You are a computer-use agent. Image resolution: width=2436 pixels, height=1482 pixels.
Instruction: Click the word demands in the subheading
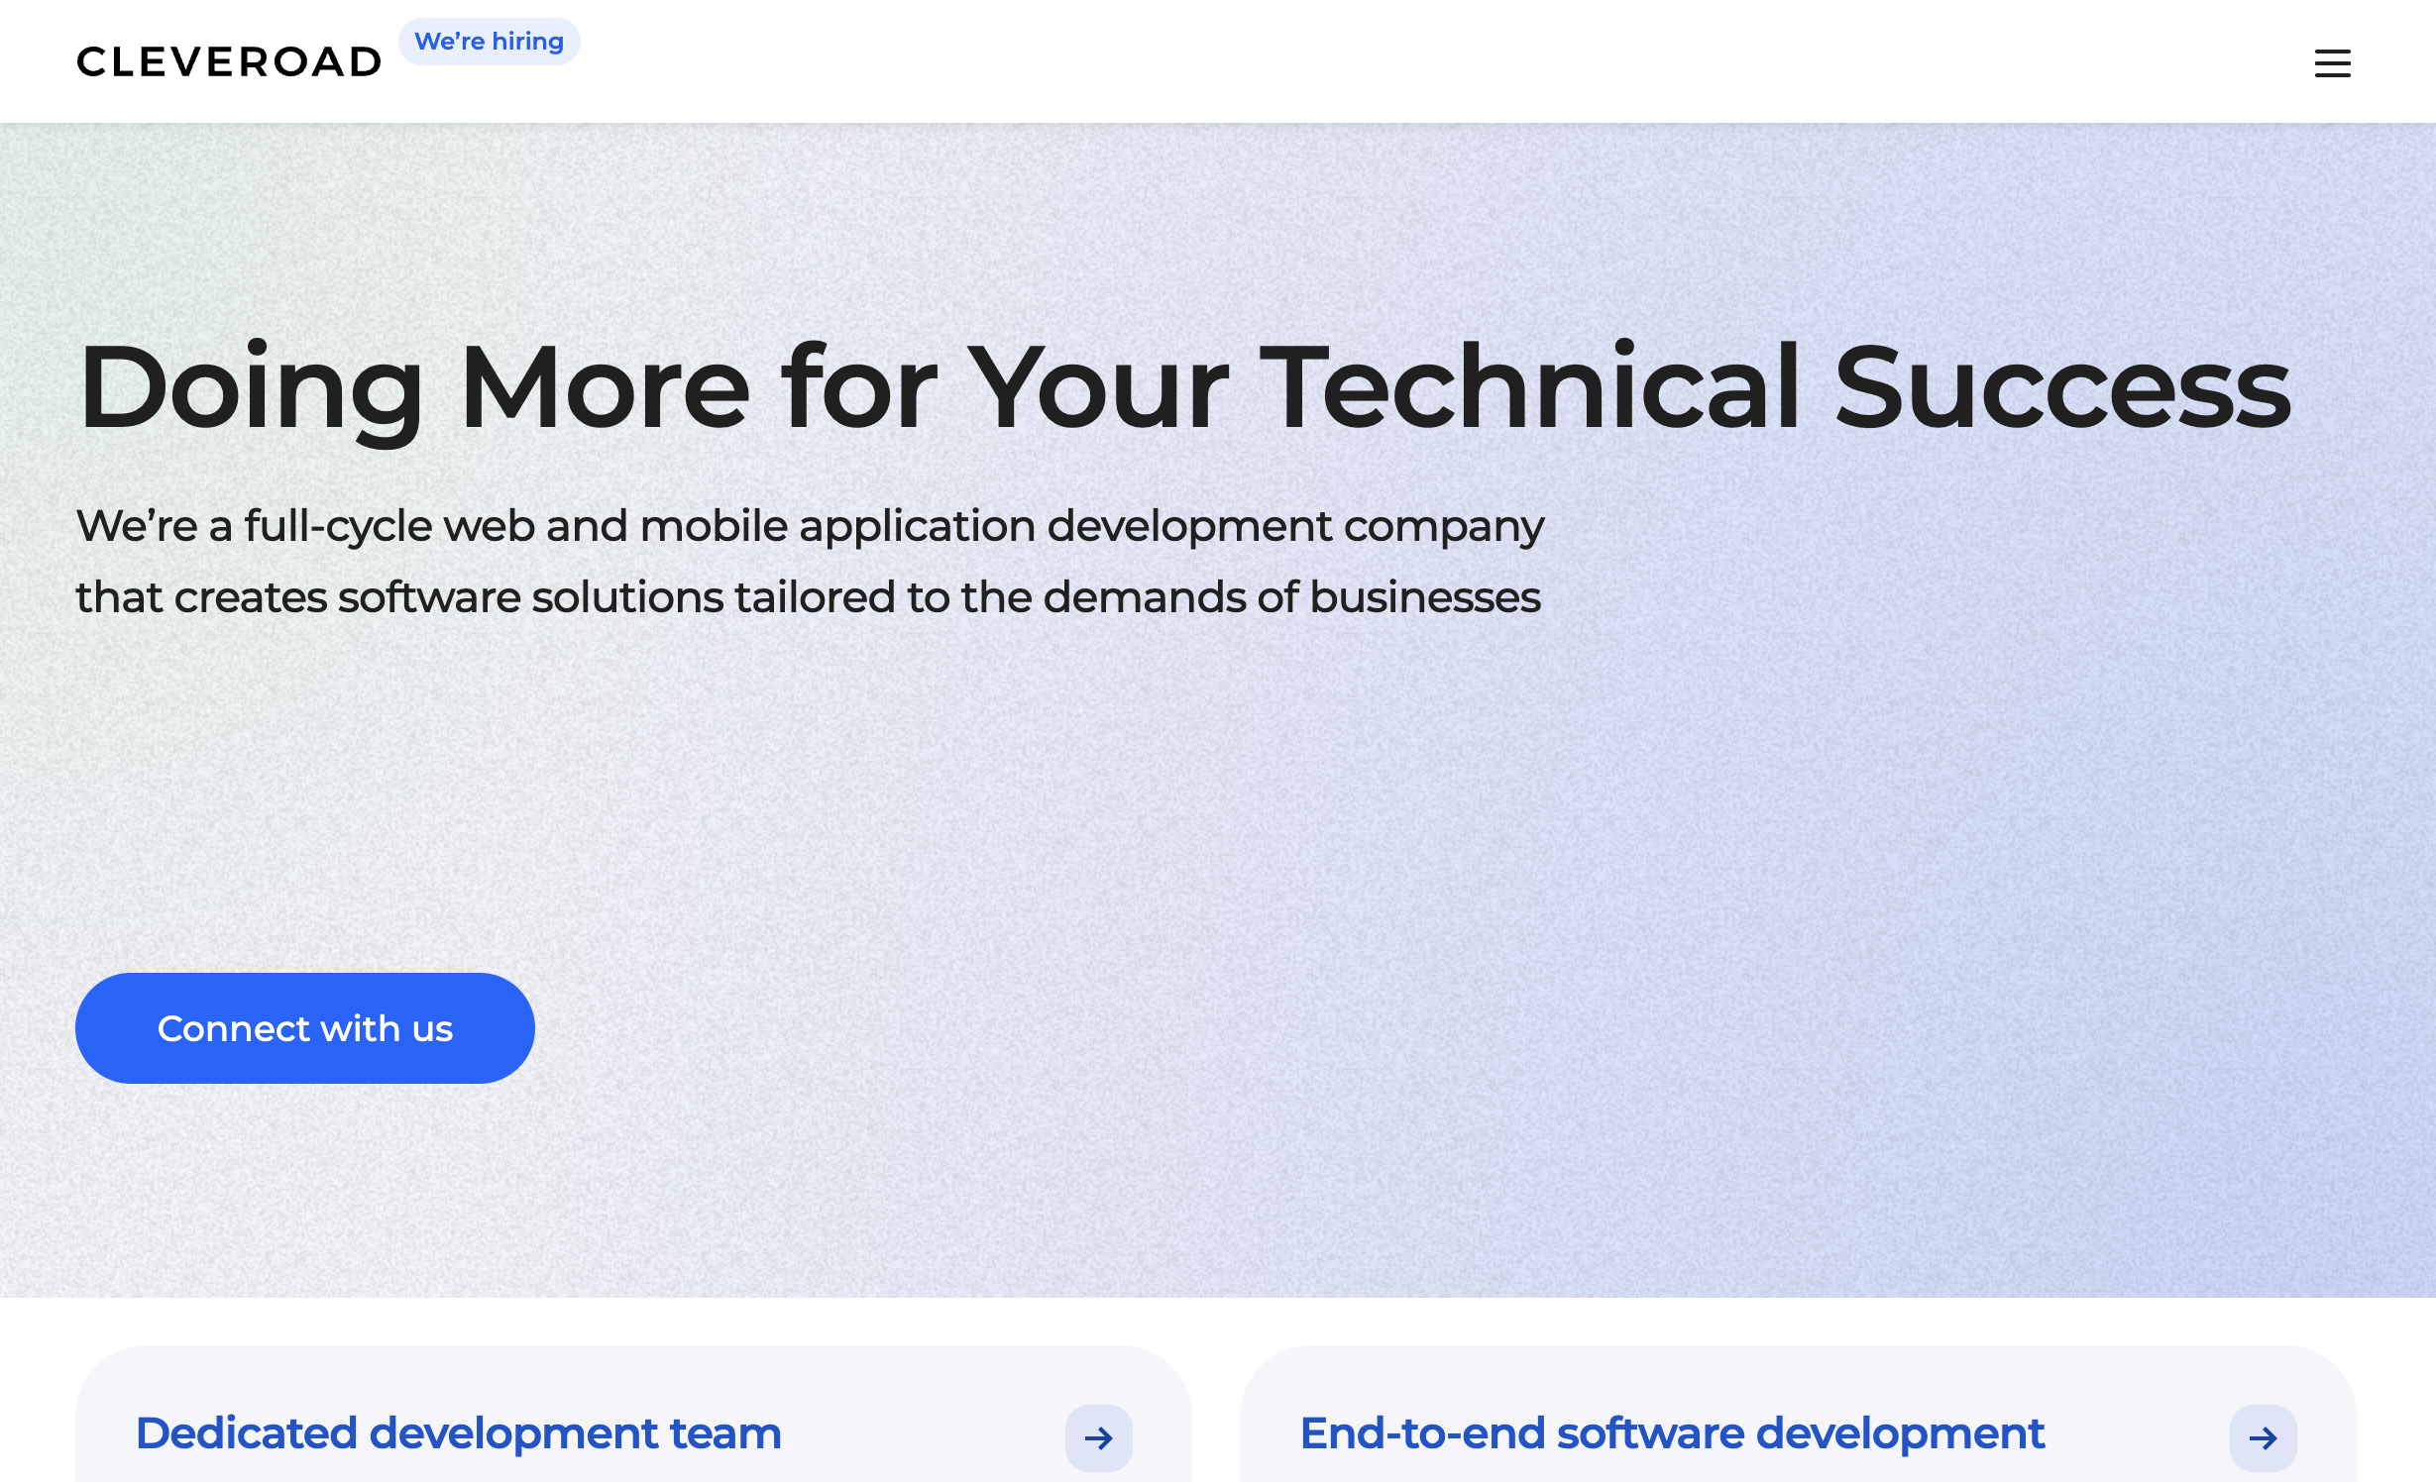pyautogui.click(x=1144, y=597)
